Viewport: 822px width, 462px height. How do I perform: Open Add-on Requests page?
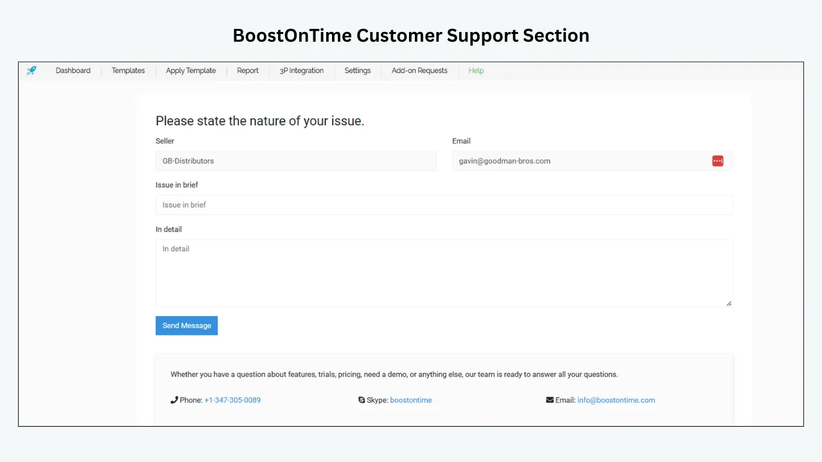[x=419, y=71]
